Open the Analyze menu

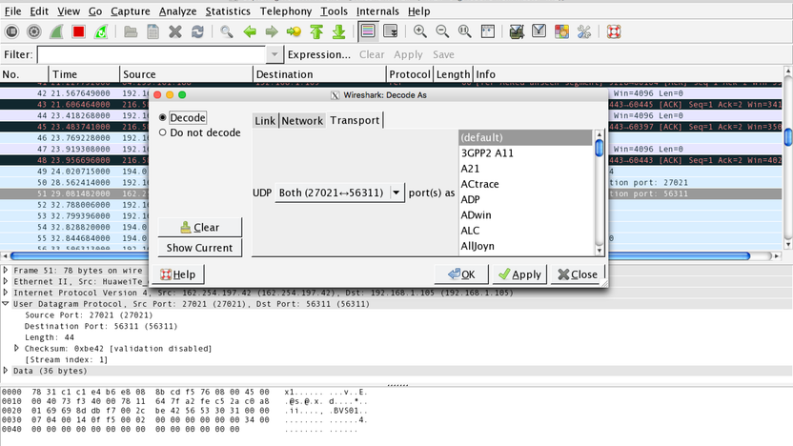tap(177, 11)
